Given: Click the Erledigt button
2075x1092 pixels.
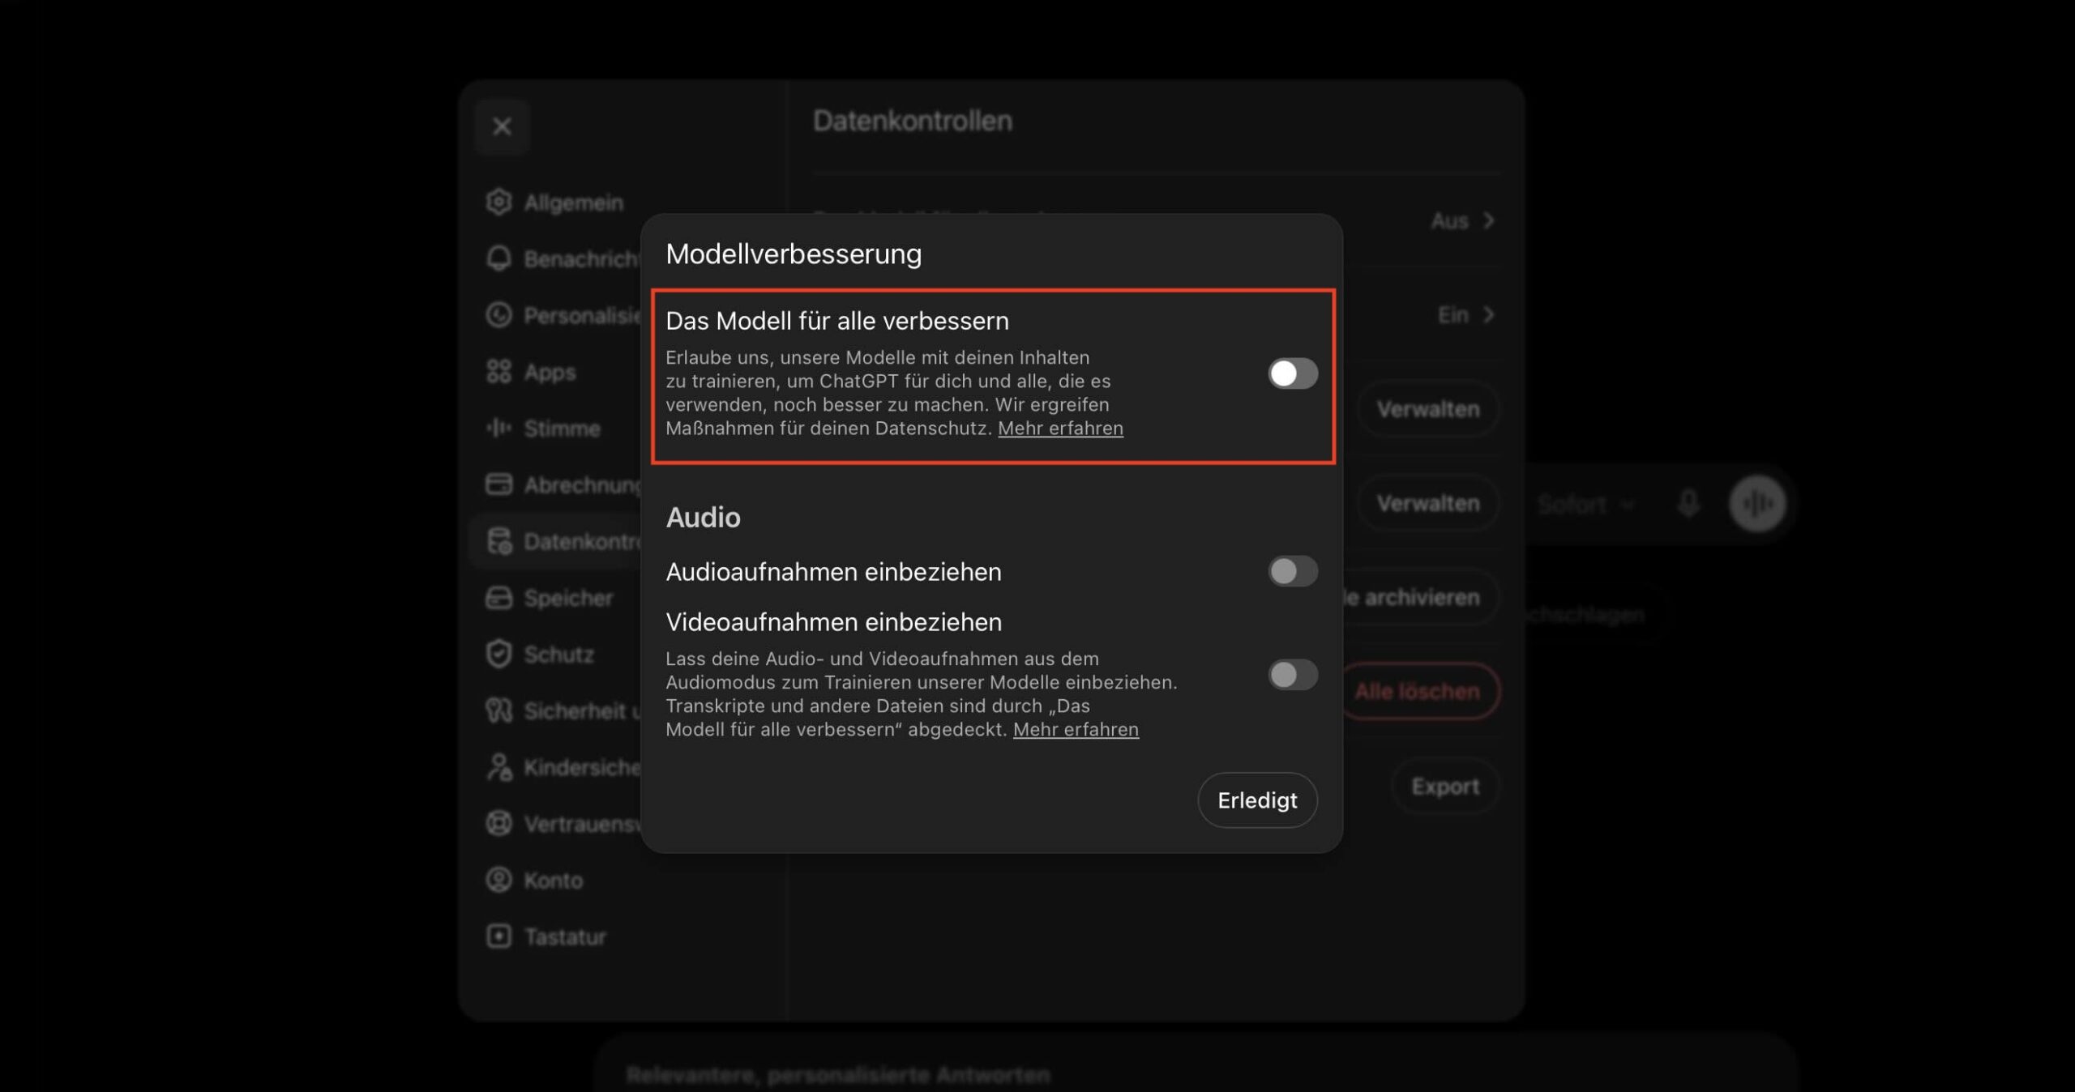Looking at the screenshot, I should click(1257, 800).
